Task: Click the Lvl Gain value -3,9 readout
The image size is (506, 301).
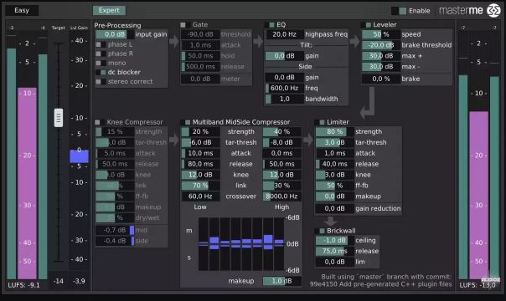Action: point(79,282)
